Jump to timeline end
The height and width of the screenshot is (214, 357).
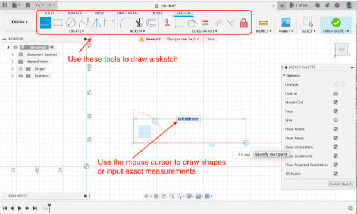pyautogui.click(x=35, y=208)
